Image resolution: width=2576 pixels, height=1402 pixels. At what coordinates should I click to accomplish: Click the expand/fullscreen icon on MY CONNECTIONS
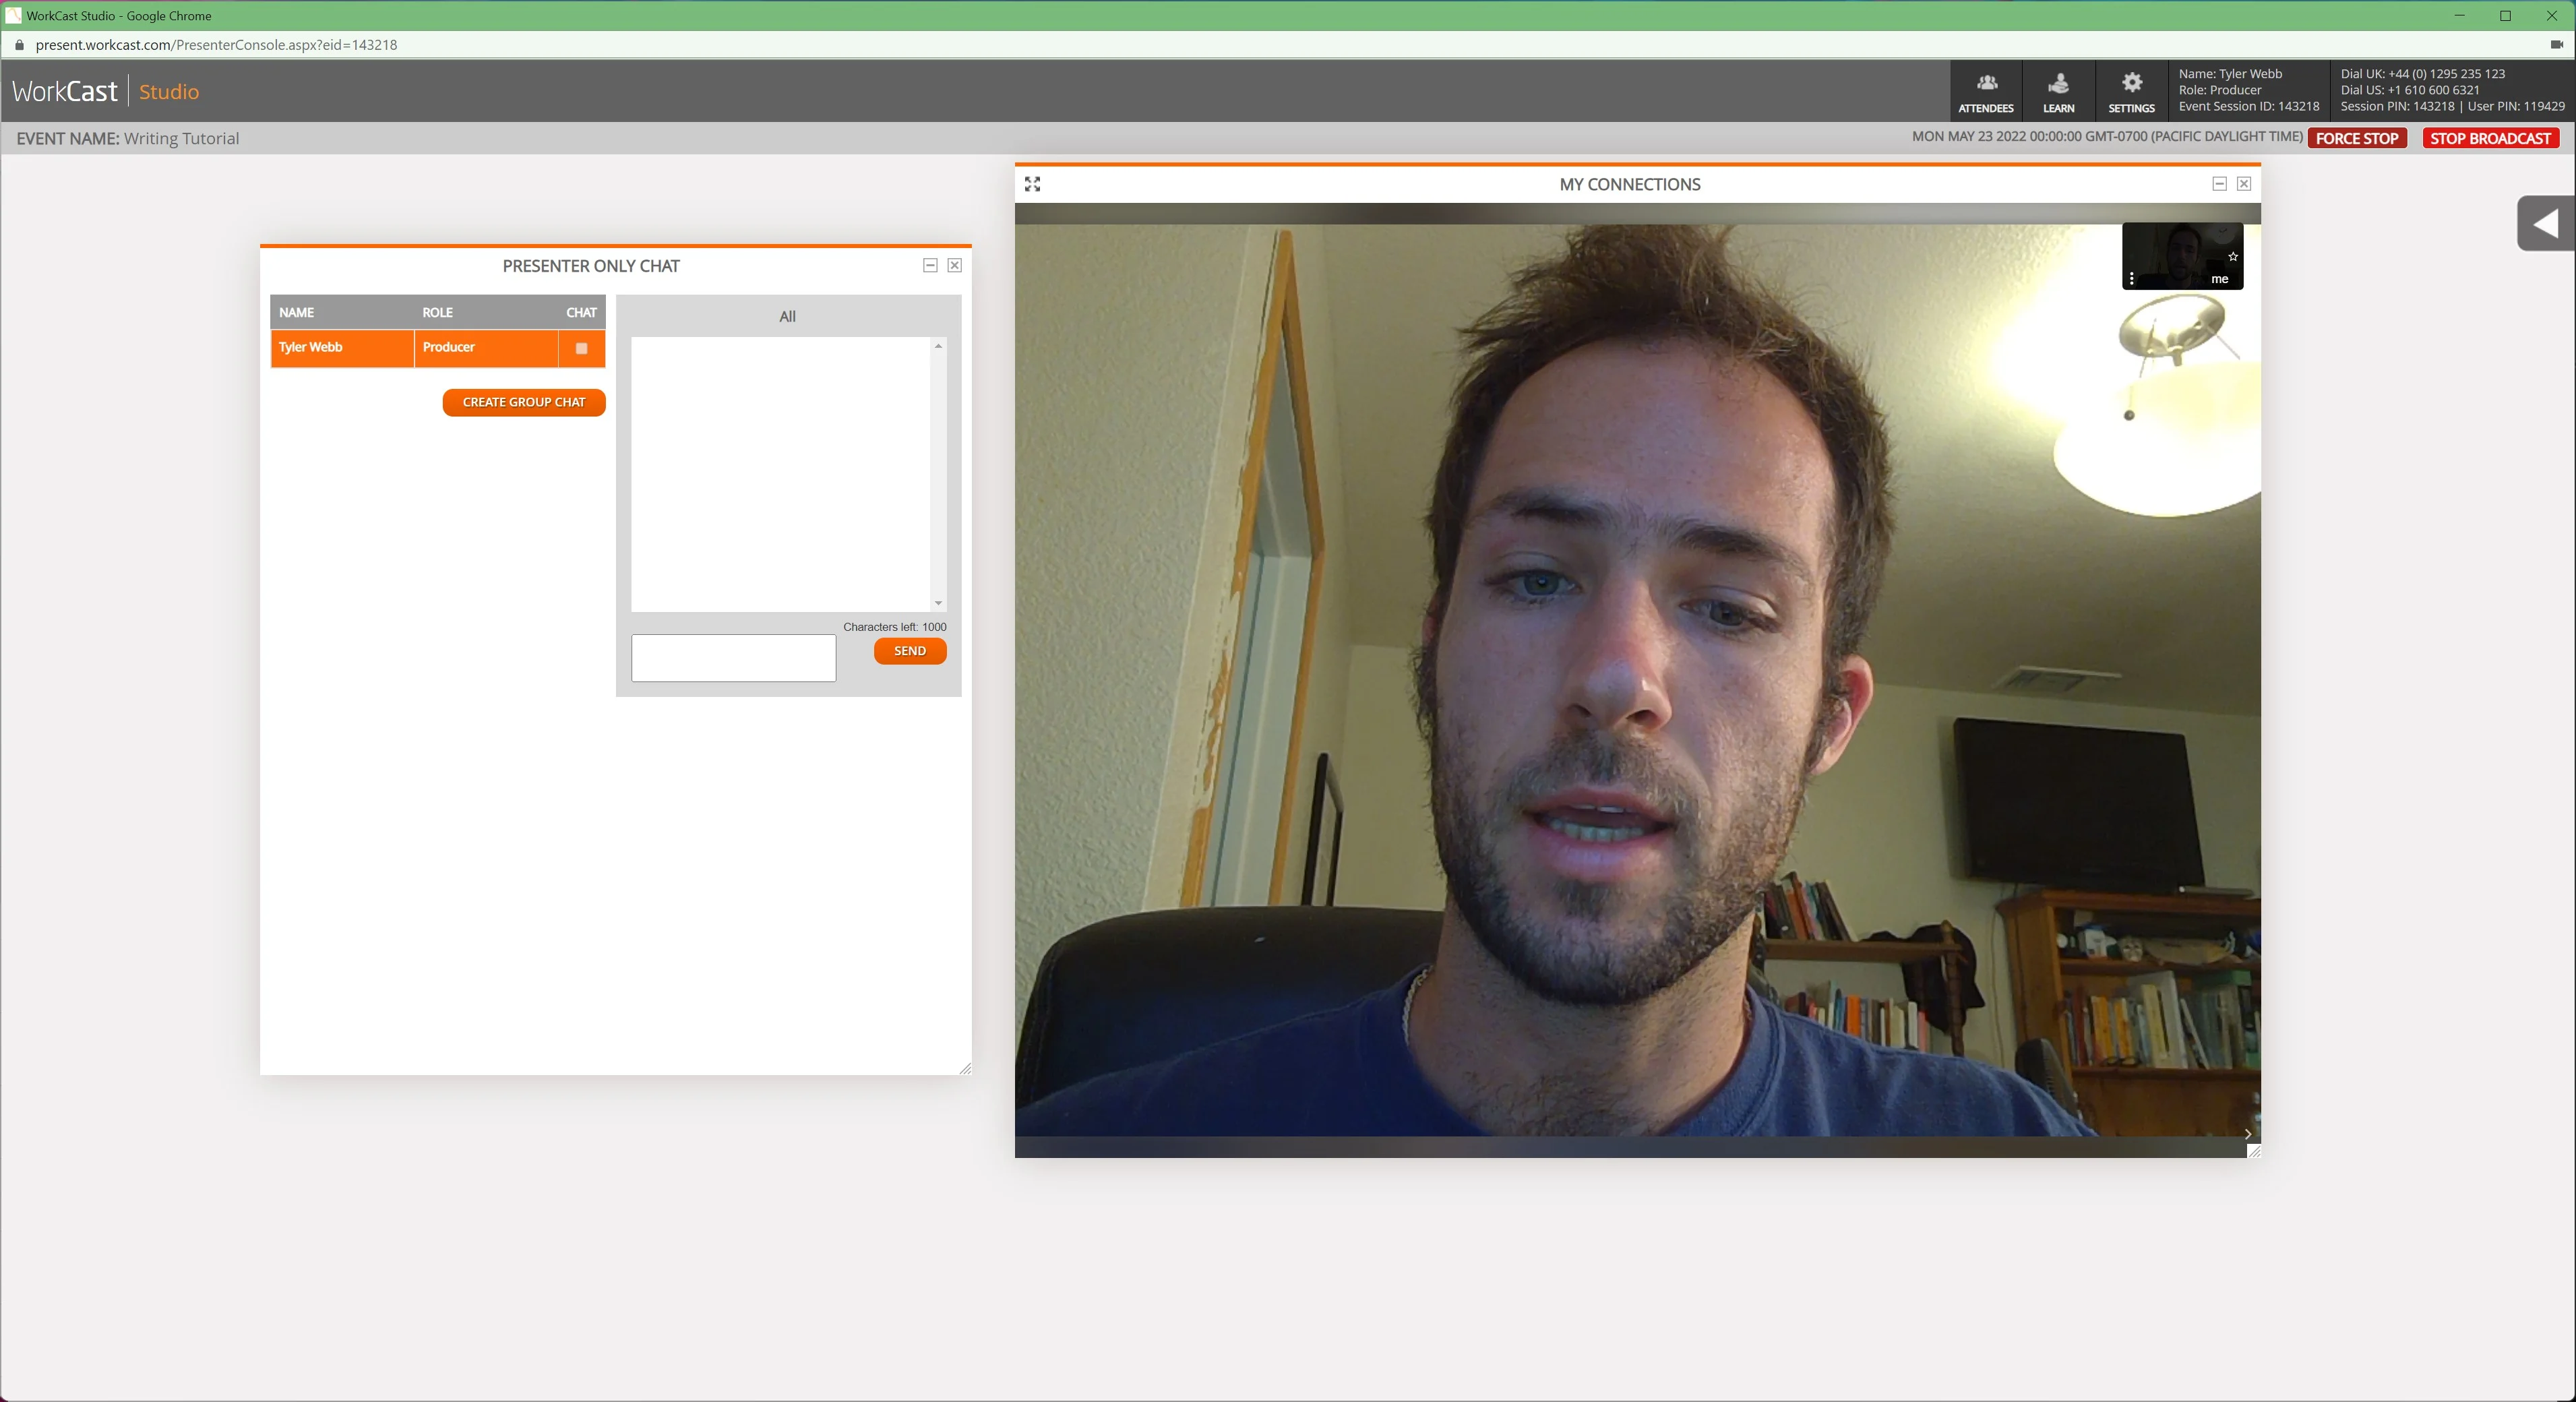1033,183
